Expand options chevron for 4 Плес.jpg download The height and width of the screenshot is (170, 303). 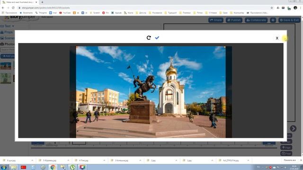click(x=104, y=161)
